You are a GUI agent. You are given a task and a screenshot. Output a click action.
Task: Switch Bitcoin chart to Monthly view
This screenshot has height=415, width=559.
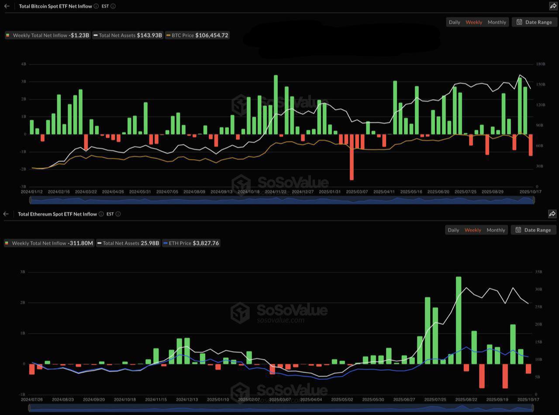(497, 22)
